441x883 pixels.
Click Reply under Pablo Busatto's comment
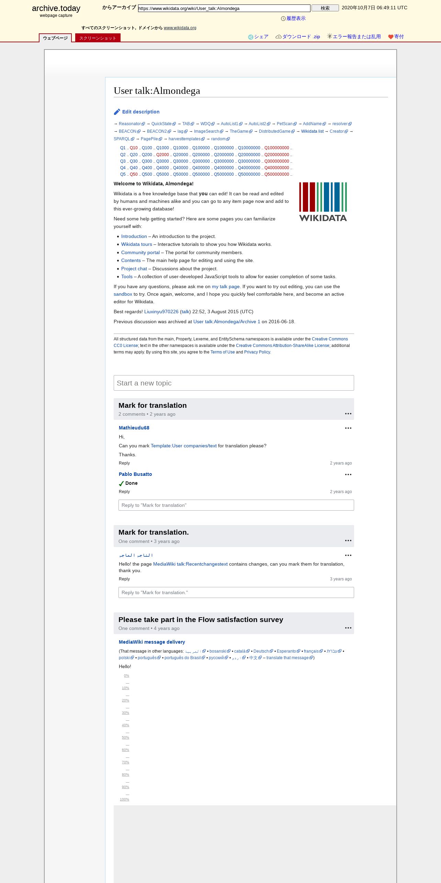pos(124,492)
